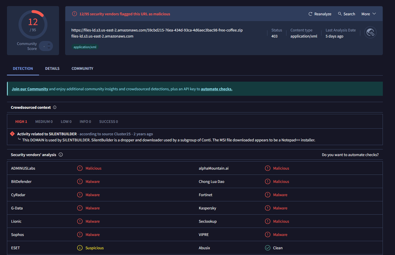Upvote the community score with up arrow

(48, 44)
